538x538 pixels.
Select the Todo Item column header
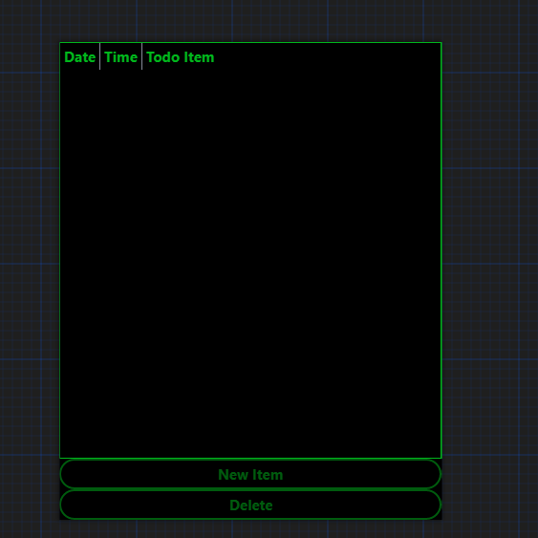point(181,57)
